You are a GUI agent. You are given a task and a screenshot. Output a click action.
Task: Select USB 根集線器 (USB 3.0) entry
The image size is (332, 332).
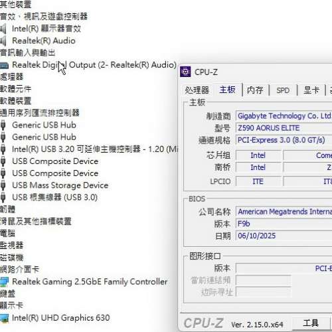54,197
